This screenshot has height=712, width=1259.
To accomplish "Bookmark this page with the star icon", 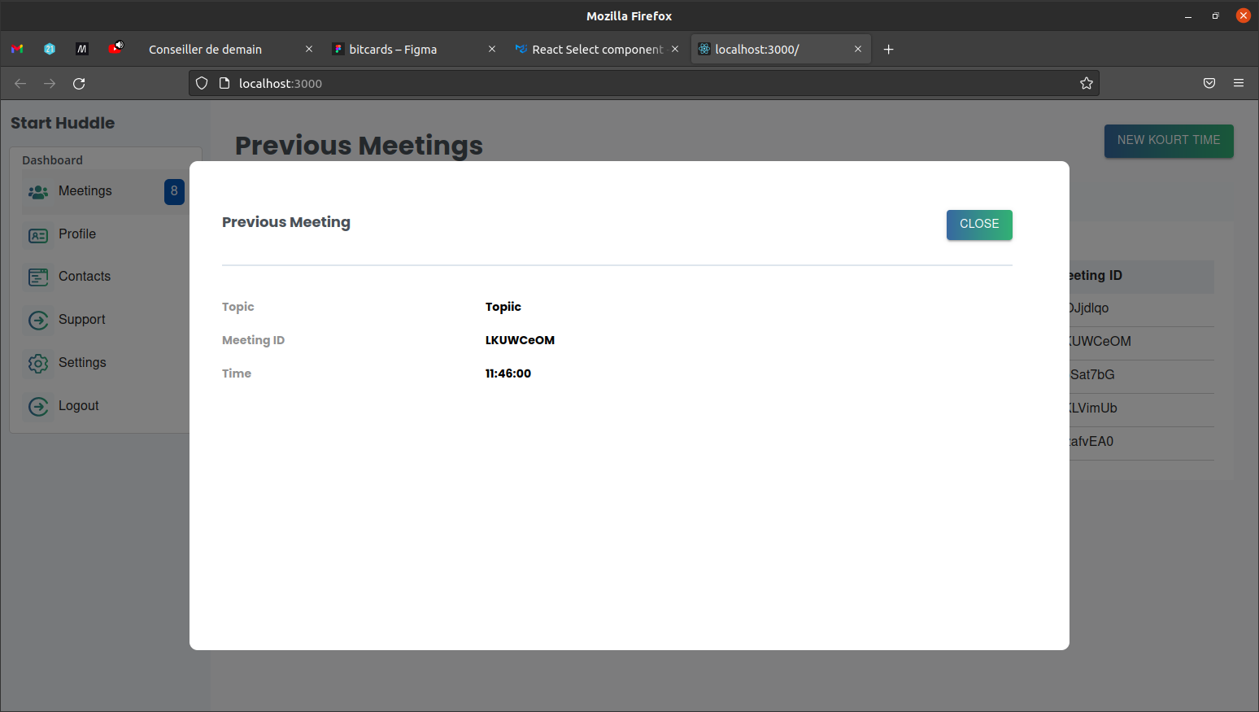I will pos(1086,84).
